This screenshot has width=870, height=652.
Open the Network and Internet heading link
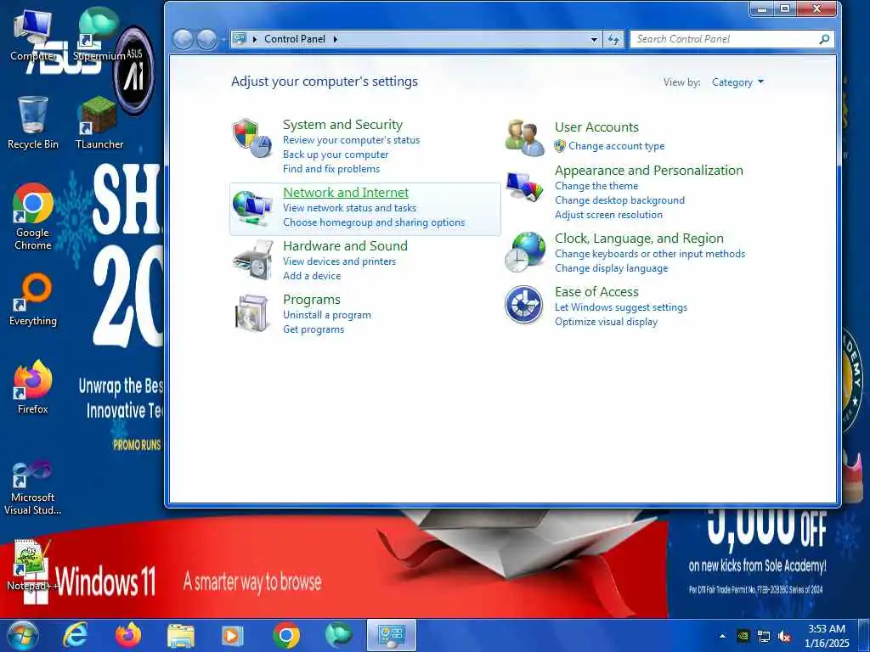pyautogui.click(x=346, y=193)
